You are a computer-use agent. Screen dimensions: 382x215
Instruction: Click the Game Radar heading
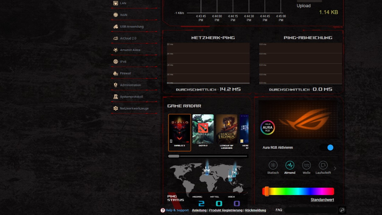184,106
